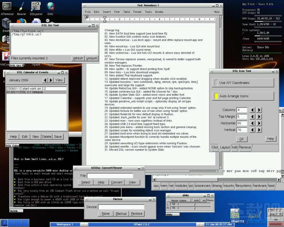Image resolution: width=284 pixels, height=227 pixels.
Task: Launch the Dillo browser desktop icon
Action: (50, 7)
